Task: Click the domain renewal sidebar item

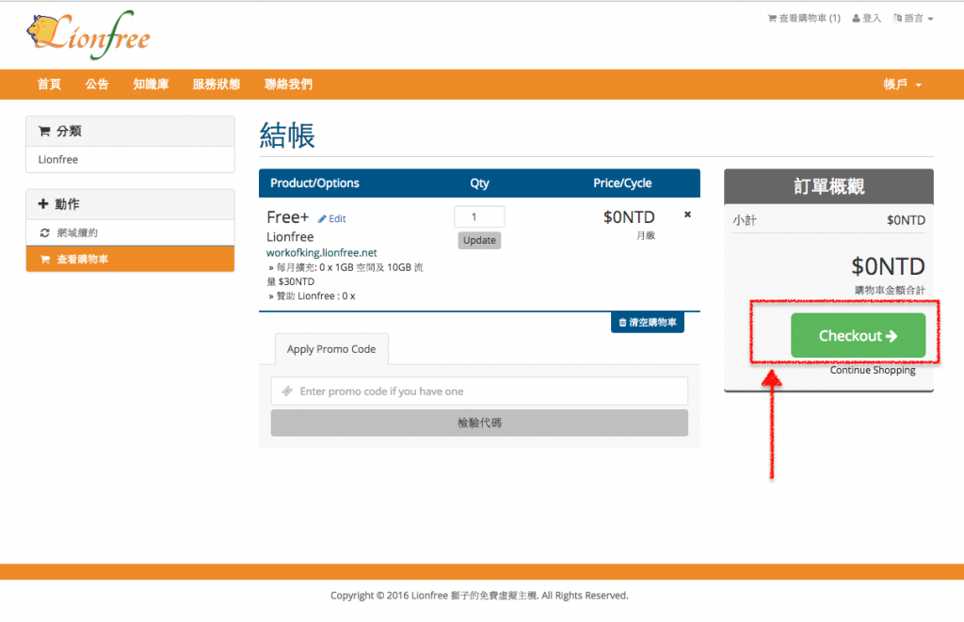Action: point(130,233)
